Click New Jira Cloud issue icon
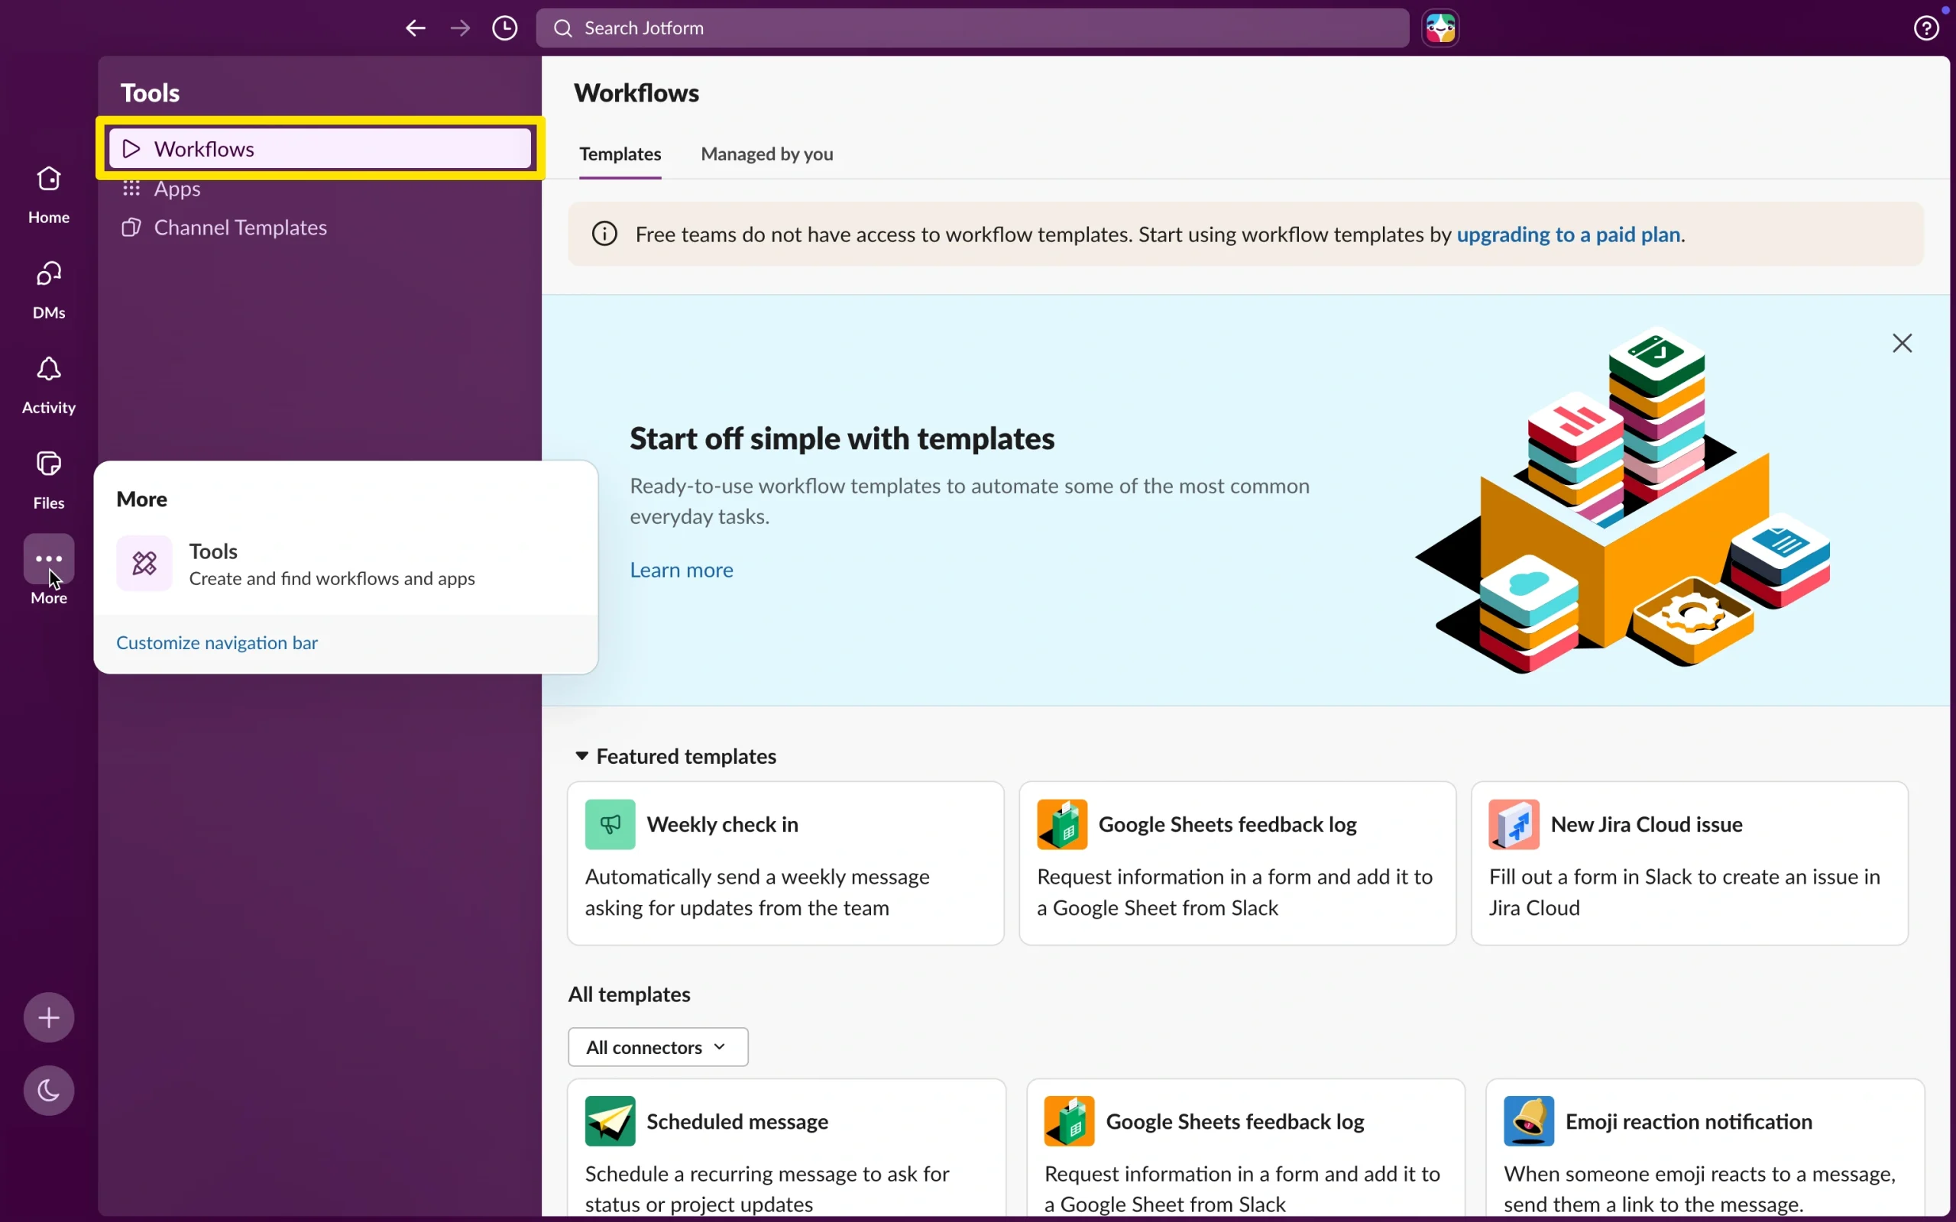1956x1222 pixels. (x=1514, y=824)
